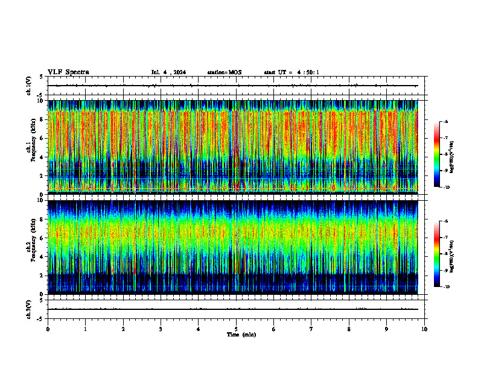478x369 pixels.
Task: Click the time axis tick label "6"
Action: [274, 329]
